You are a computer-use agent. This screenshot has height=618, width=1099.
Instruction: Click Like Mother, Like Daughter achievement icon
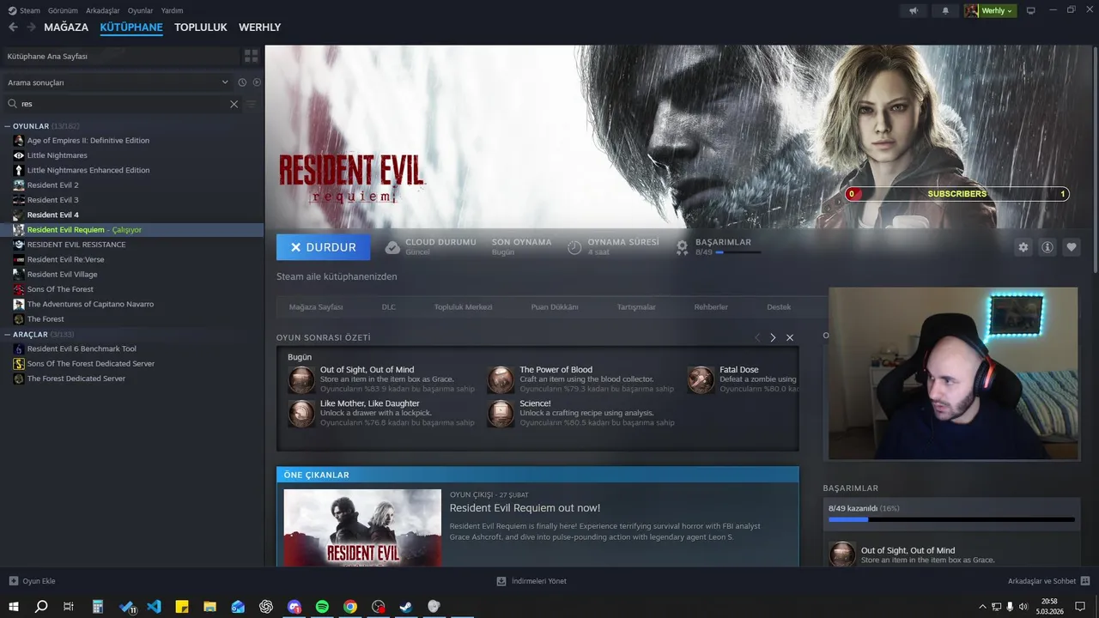tap(301, 414)
